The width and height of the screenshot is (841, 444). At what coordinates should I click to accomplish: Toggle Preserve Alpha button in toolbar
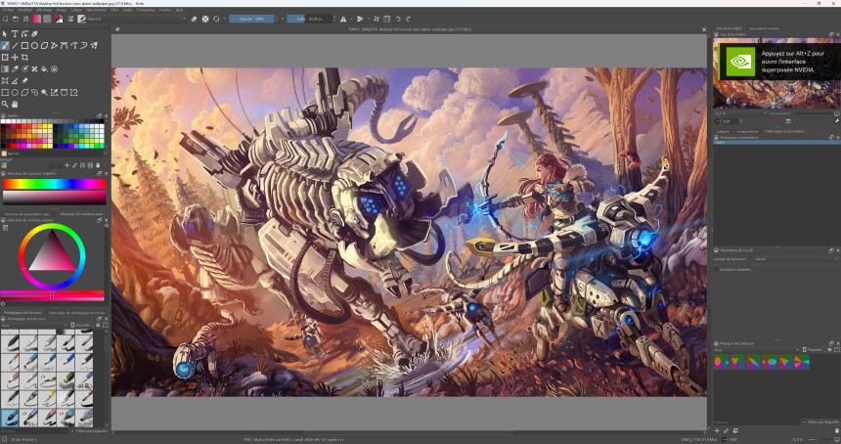click(x=204, y=19)
